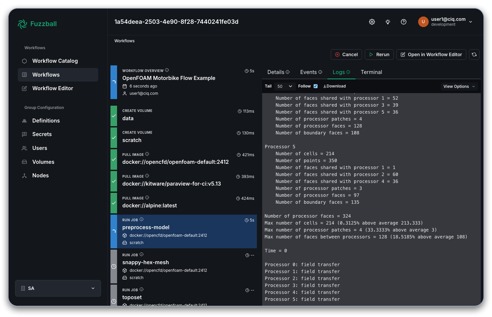This screenshot has height=317, width=492.
Task: Navigate to Users page
Action: [58, 148]
